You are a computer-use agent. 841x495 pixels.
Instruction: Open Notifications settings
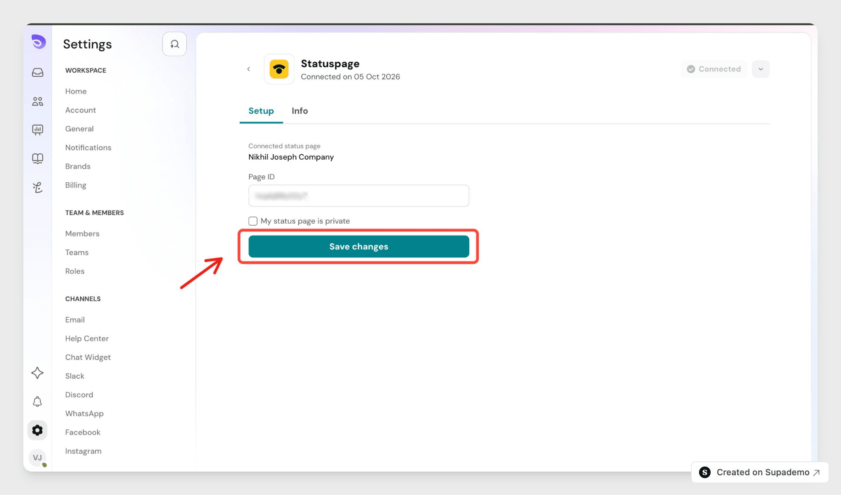click(x=88, y=148)
